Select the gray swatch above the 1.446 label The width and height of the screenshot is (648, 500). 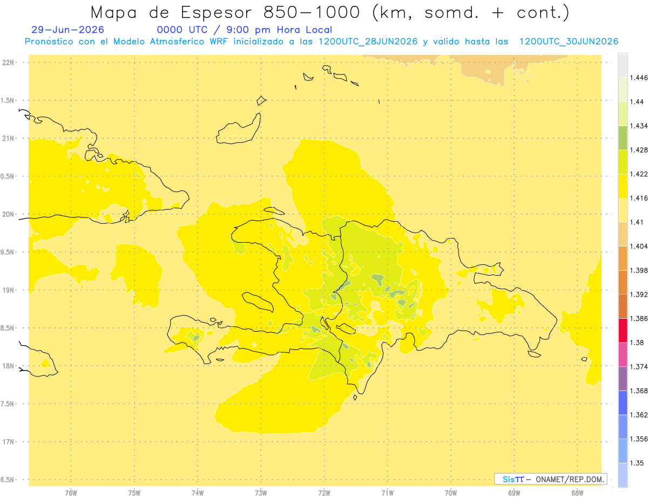click(623, 65)
